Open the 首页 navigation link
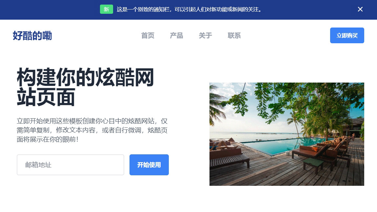Viewport: 377px width, 212px height. click(x=148, y=36)
